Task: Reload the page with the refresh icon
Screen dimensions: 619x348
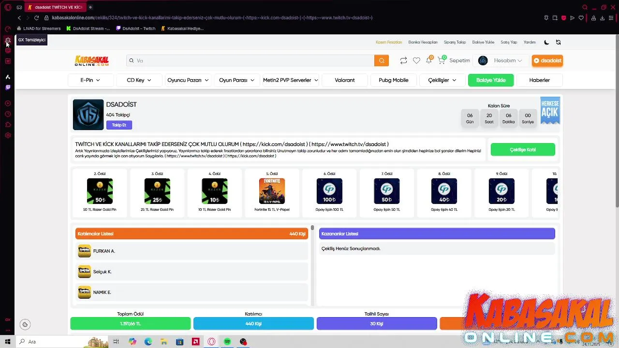Action: tap(36, 18)
